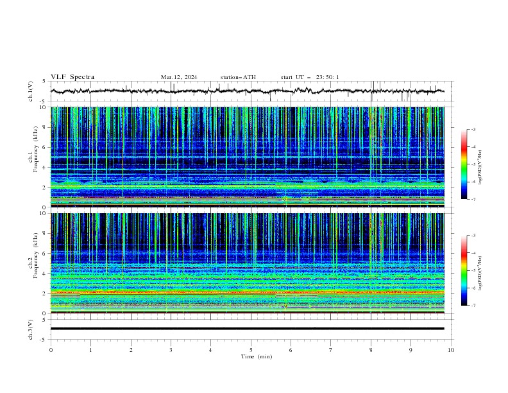Click the 'ch.3(V)' waveform axis label

(x=31, y=329)
